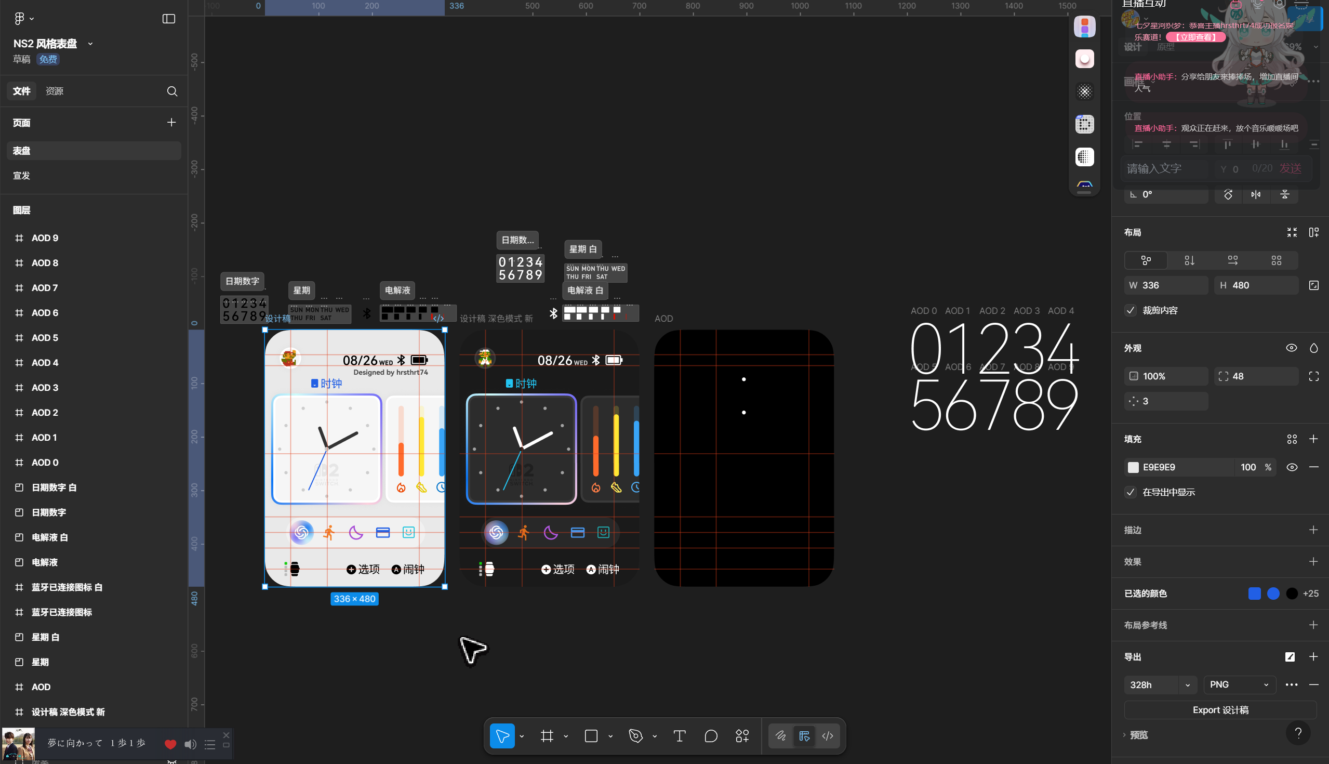Click the Export 设计稿 button
Image resolution: width=1329 pixels, height=764 pixels.
tap(1220, 710)
